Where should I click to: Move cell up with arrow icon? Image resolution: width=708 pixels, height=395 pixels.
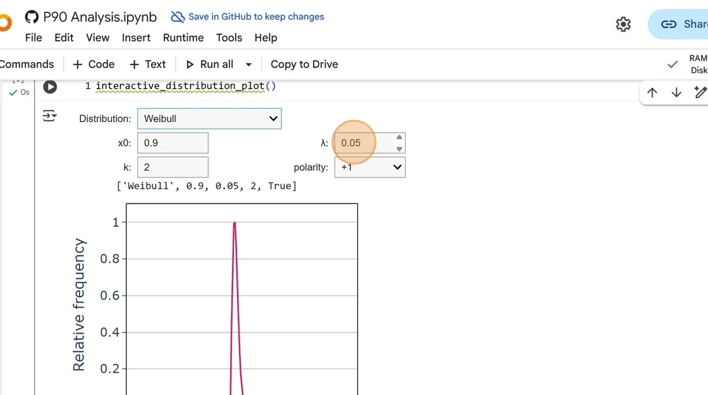pos(652,93)
